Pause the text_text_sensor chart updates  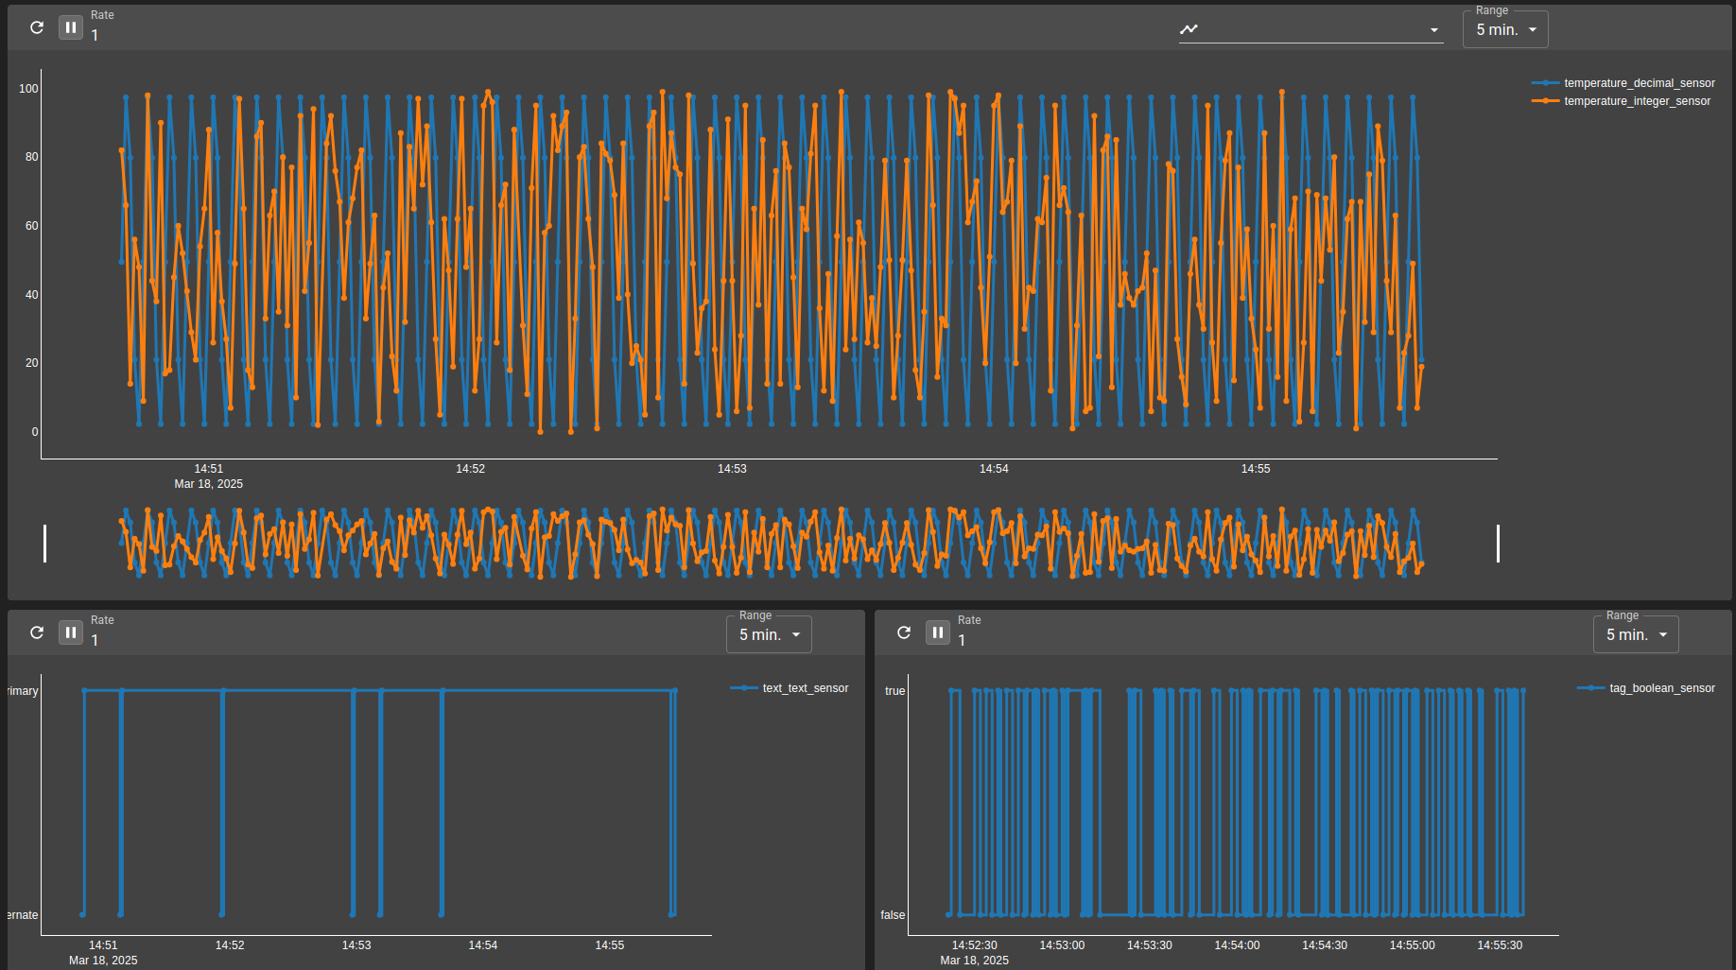tap(71, 632)
